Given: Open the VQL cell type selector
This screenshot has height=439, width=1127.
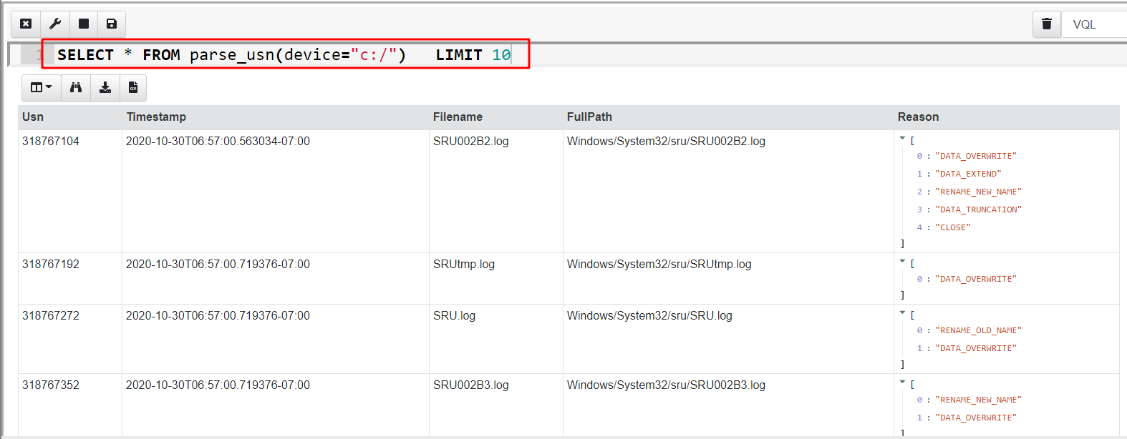Looking at the screenshot, I should coord(1093,24).
